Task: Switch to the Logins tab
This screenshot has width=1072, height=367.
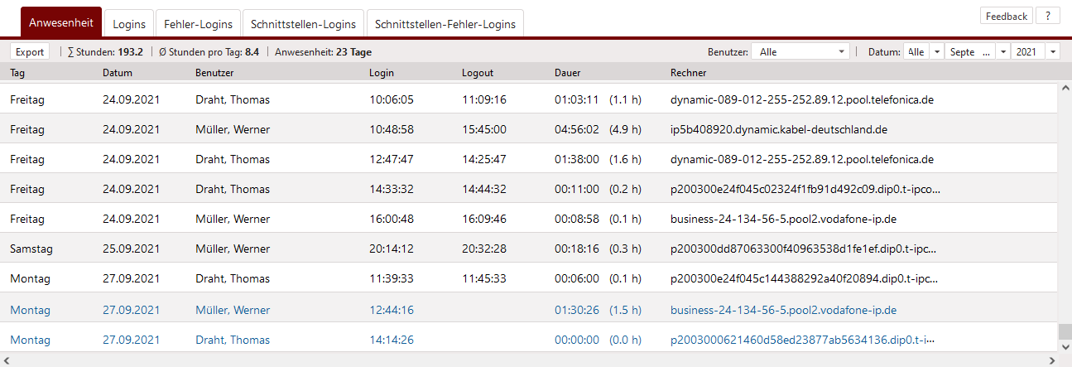Action: tap(129, 24)
